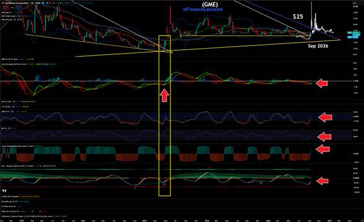Viewport: 364px width, 222px height.
Task: Select the BB 20 SMA close legend
Action: point(9,16)
